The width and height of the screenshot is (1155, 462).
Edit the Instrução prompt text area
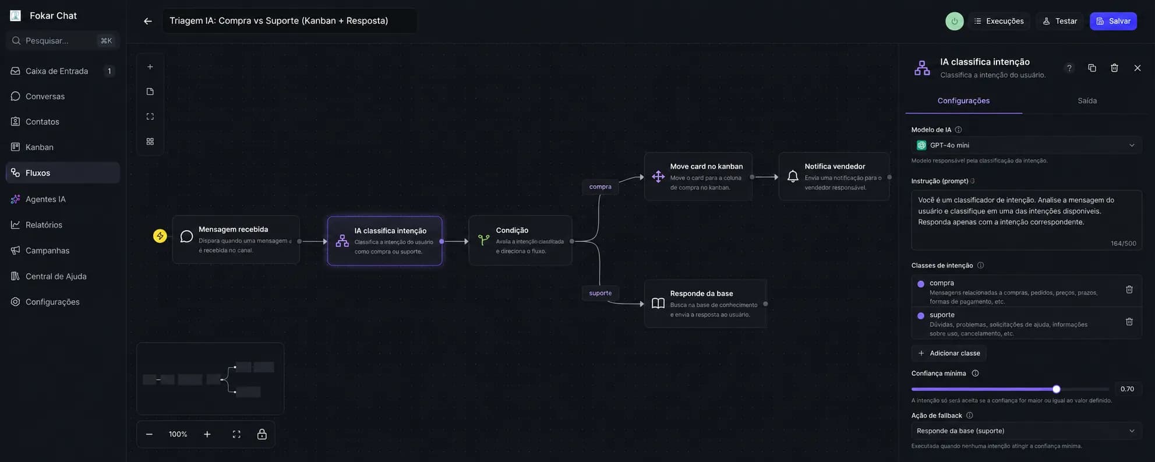point(1026,220)
